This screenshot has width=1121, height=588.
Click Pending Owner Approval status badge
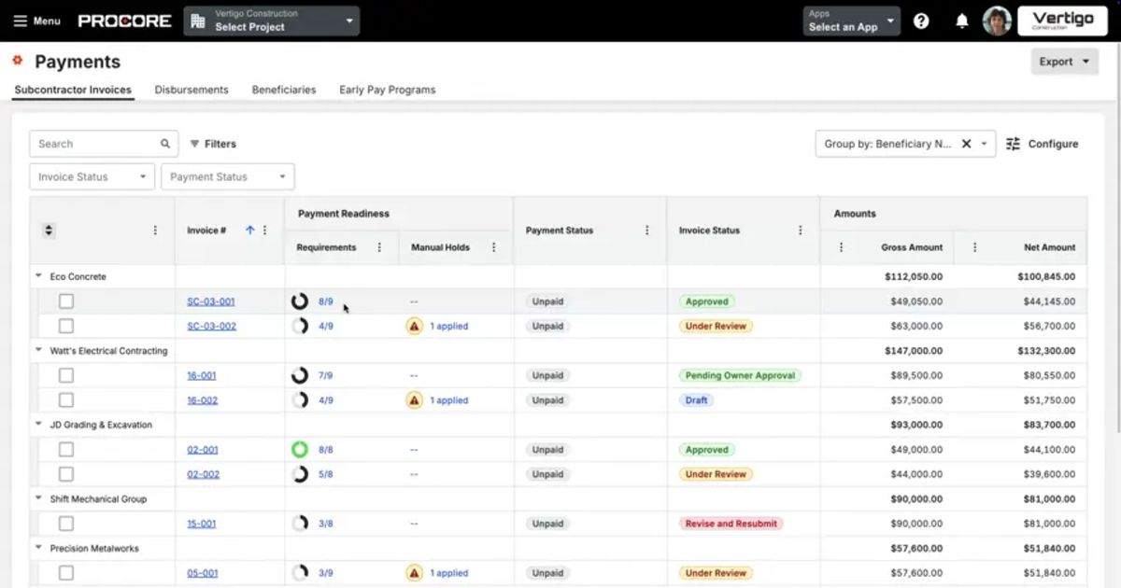[740, 375]
